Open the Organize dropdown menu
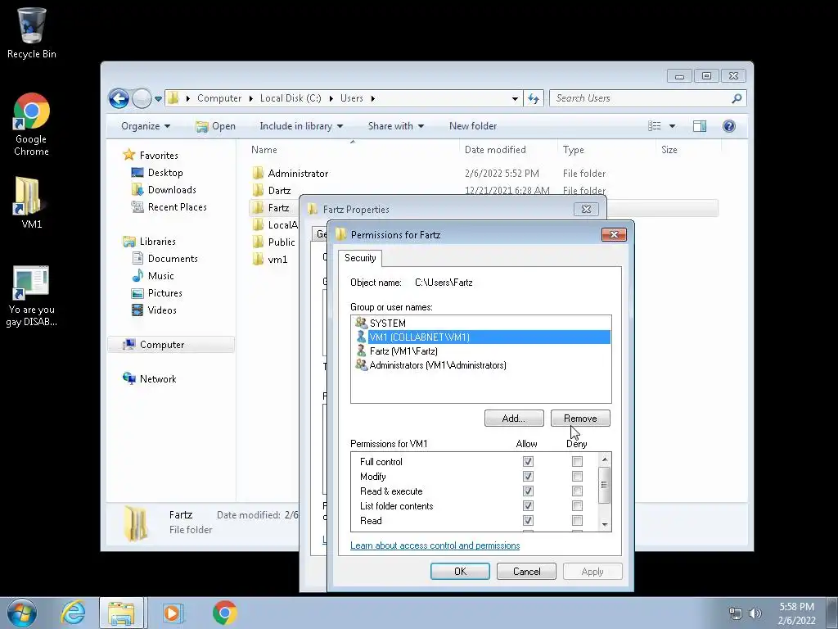 coord(146,126)
